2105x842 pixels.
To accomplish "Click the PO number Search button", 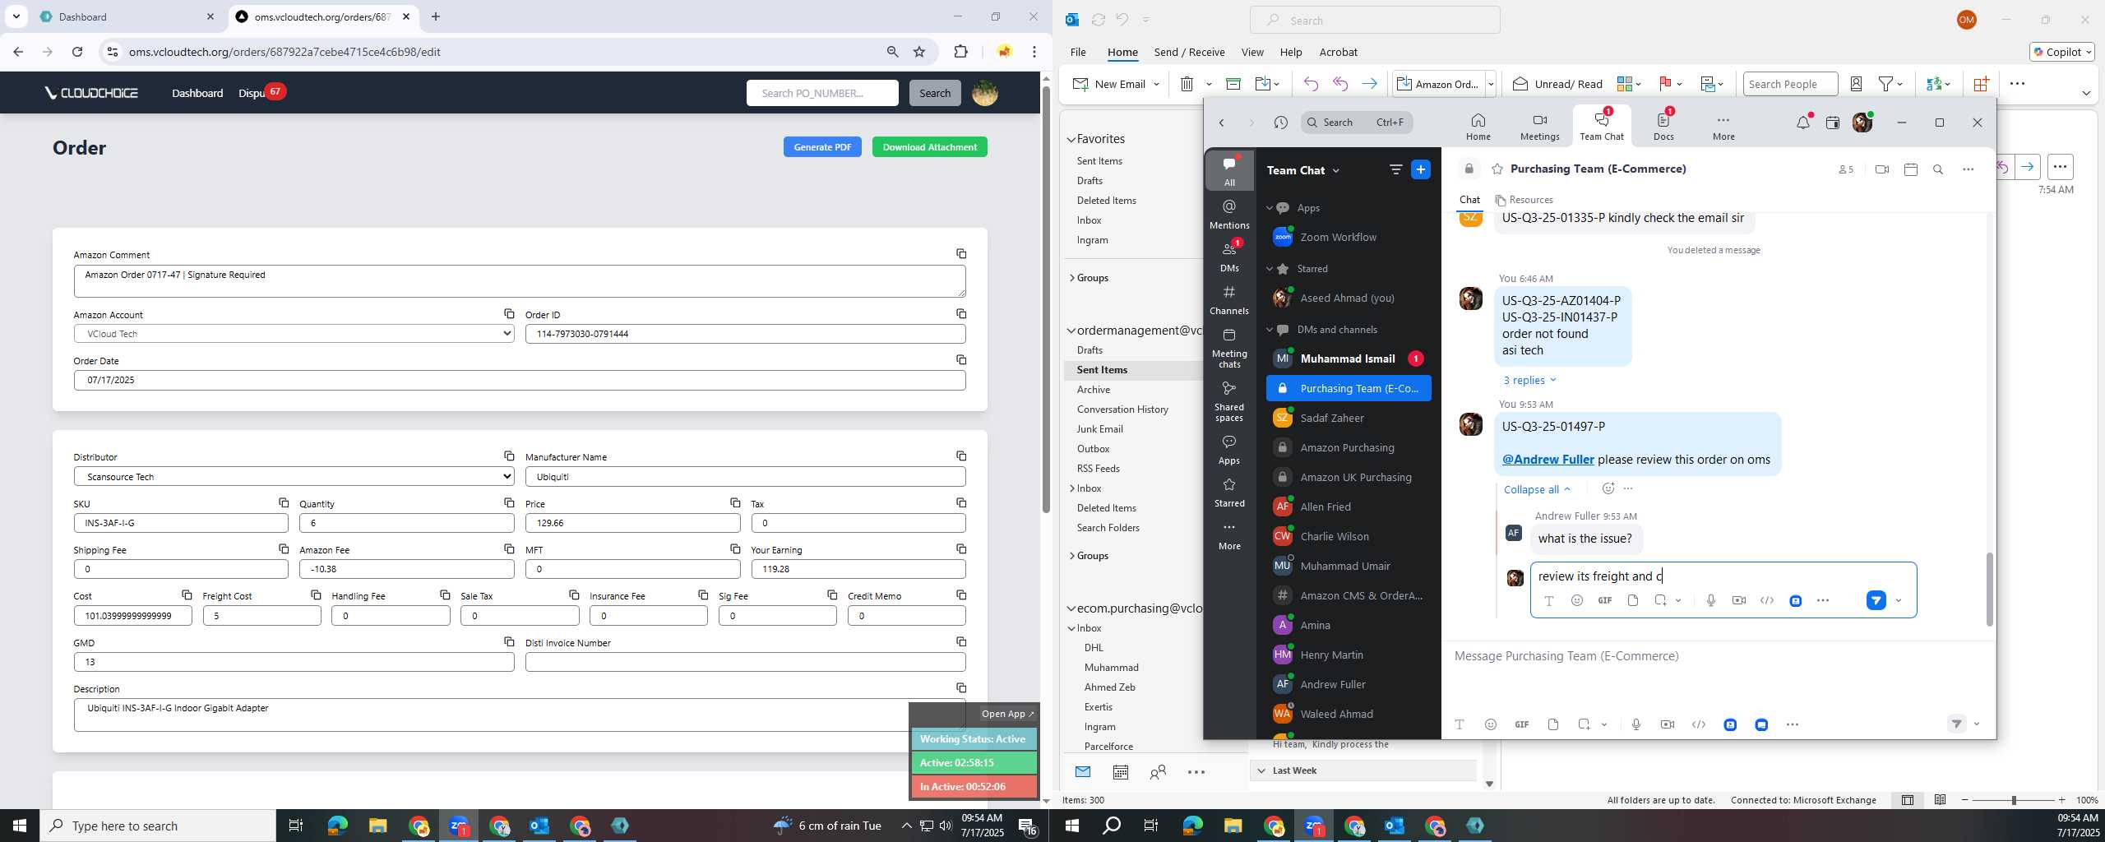I will (934, 93).
